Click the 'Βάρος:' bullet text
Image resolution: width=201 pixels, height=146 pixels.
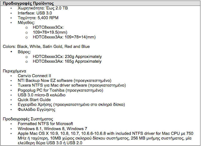tap(24, 52)
